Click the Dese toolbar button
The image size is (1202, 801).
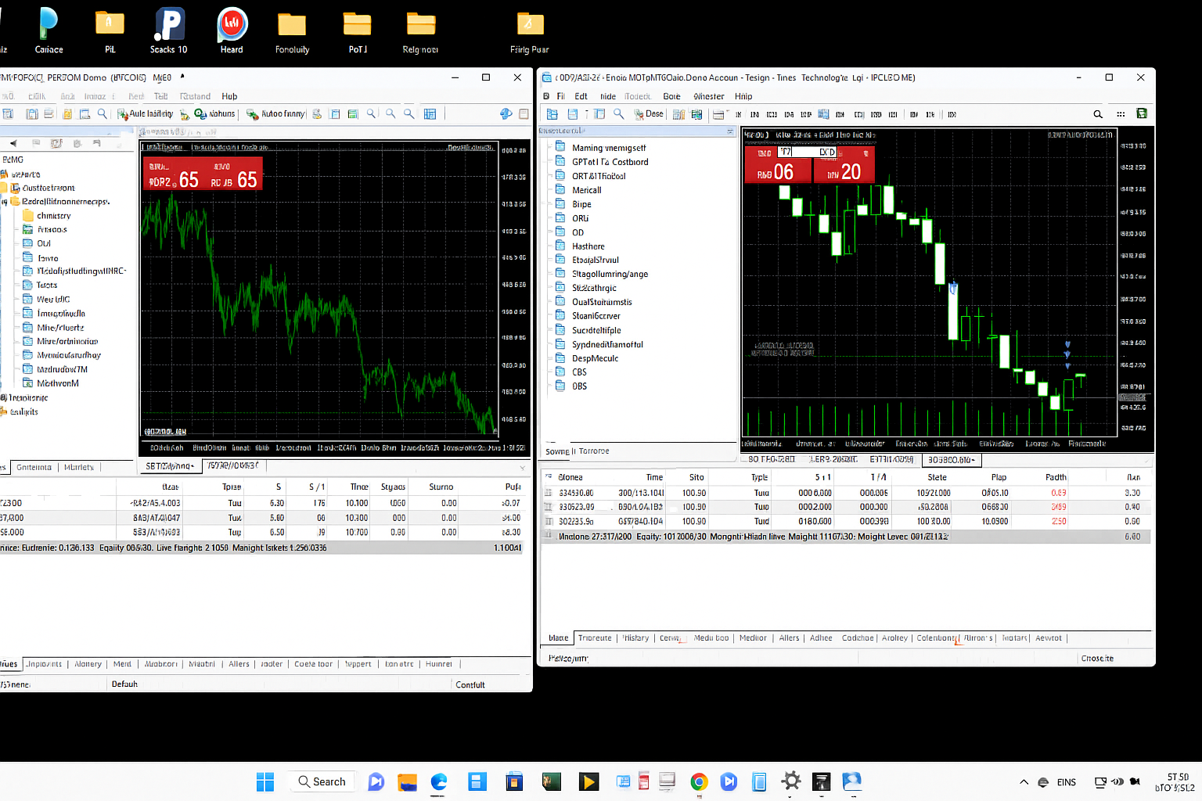pos(648,114)
